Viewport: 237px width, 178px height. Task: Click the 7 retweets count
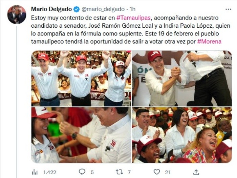(x=129, y=172)
